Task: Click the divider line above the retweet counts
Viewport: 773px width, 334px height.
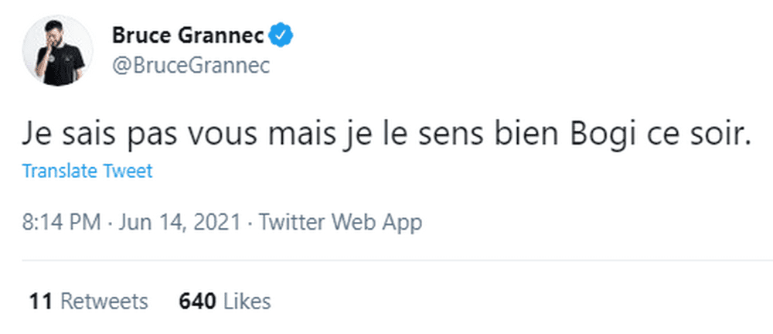Action: pos(386,261)
